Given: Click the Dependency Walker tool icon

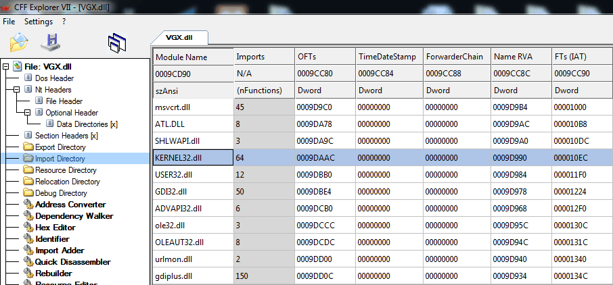Looking at the screenshot, I should pos(28,215).
